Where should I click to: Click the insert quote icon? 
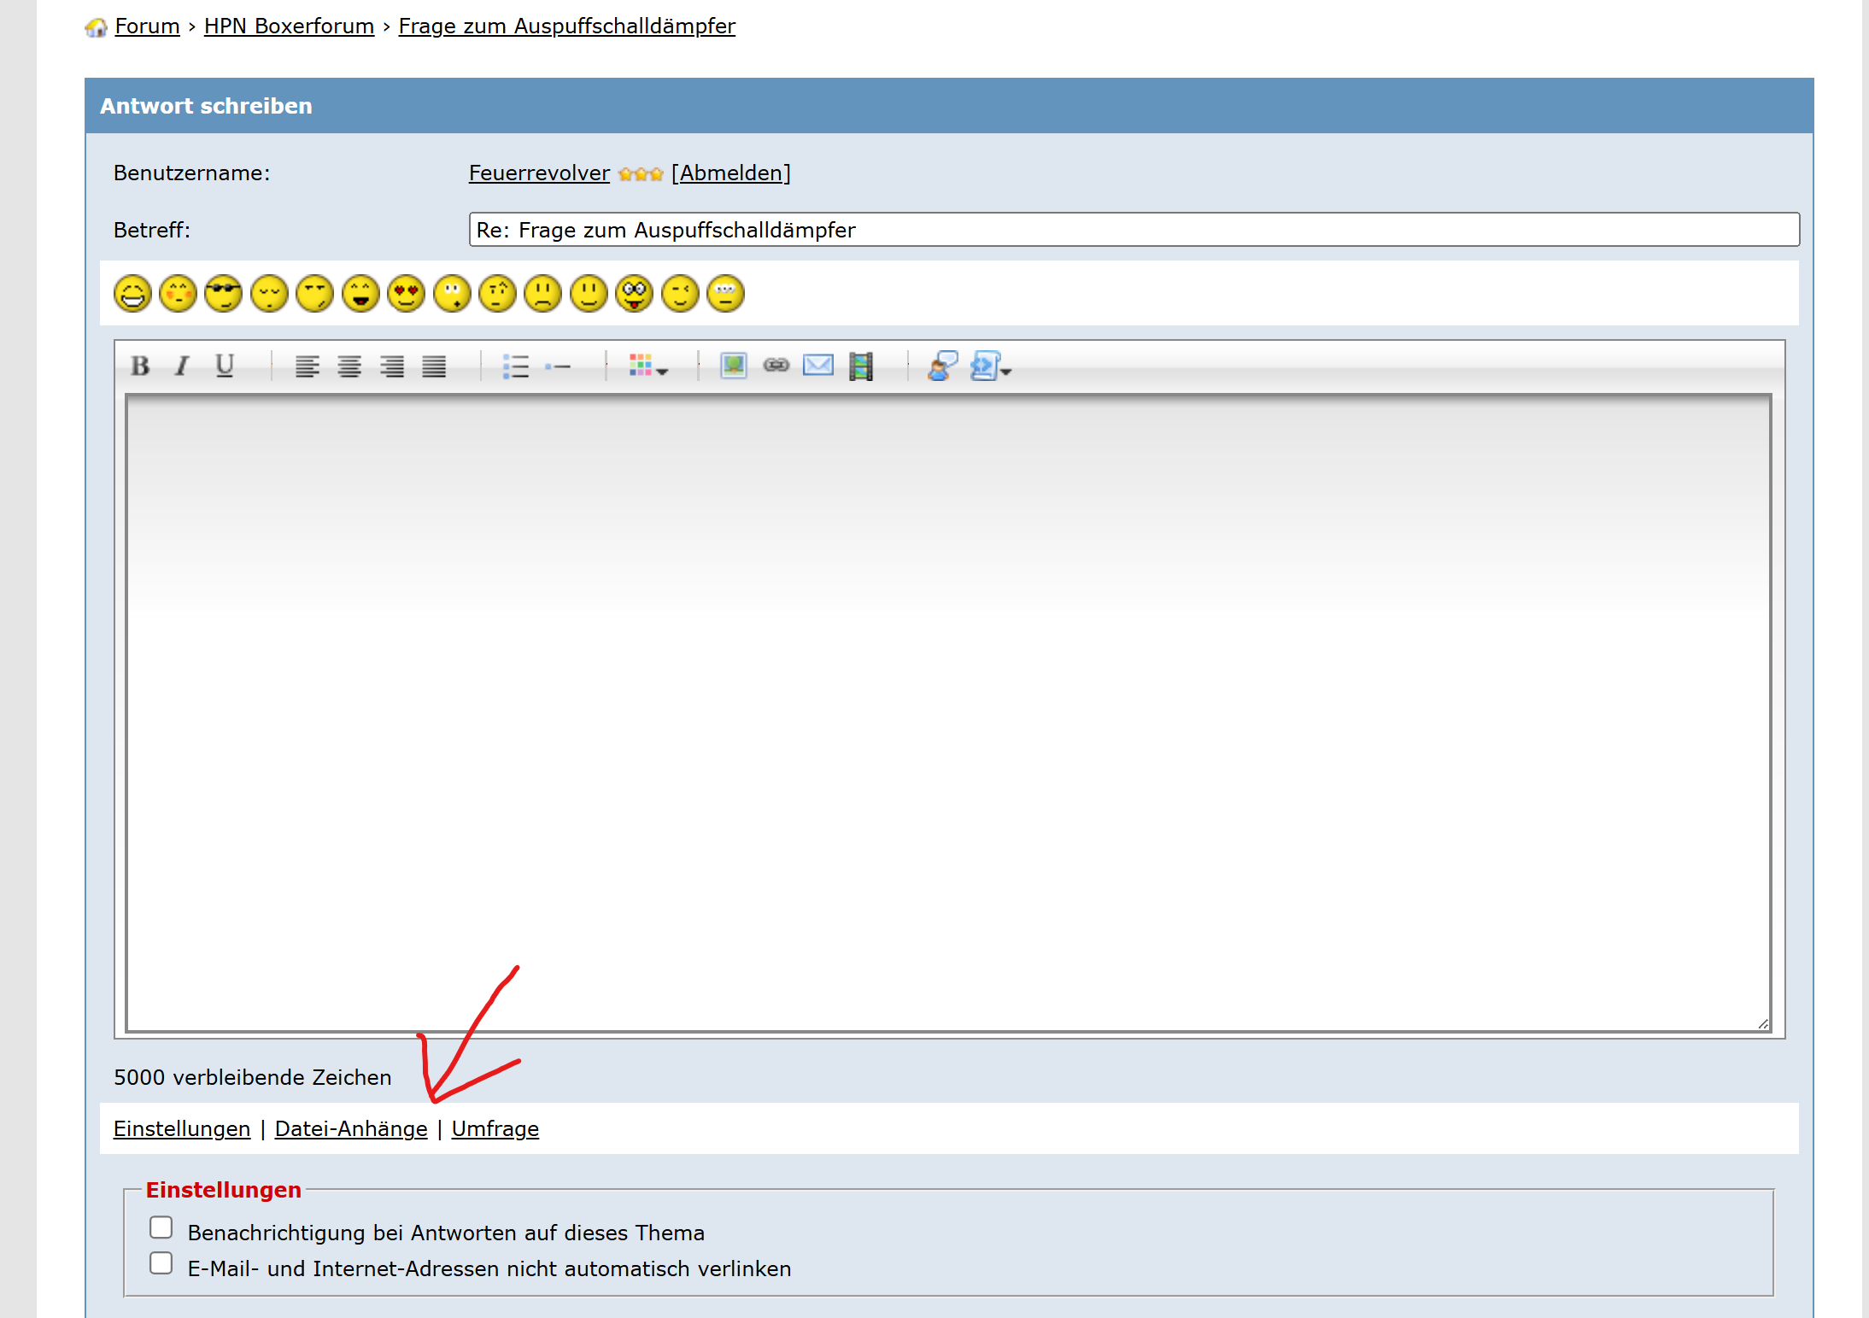[942, 366]
